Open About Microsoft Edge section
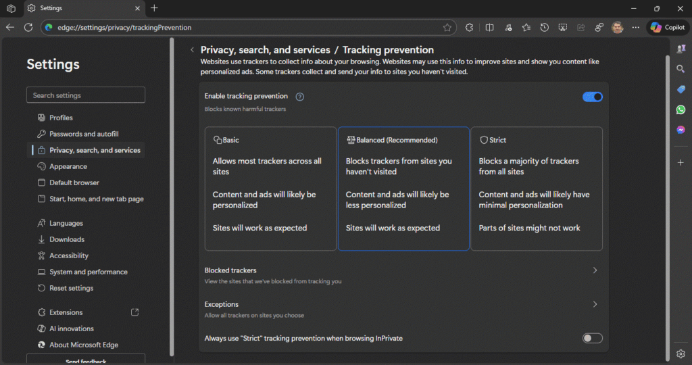The width and height of the screenshot is (692, 365). click(86, 345)
